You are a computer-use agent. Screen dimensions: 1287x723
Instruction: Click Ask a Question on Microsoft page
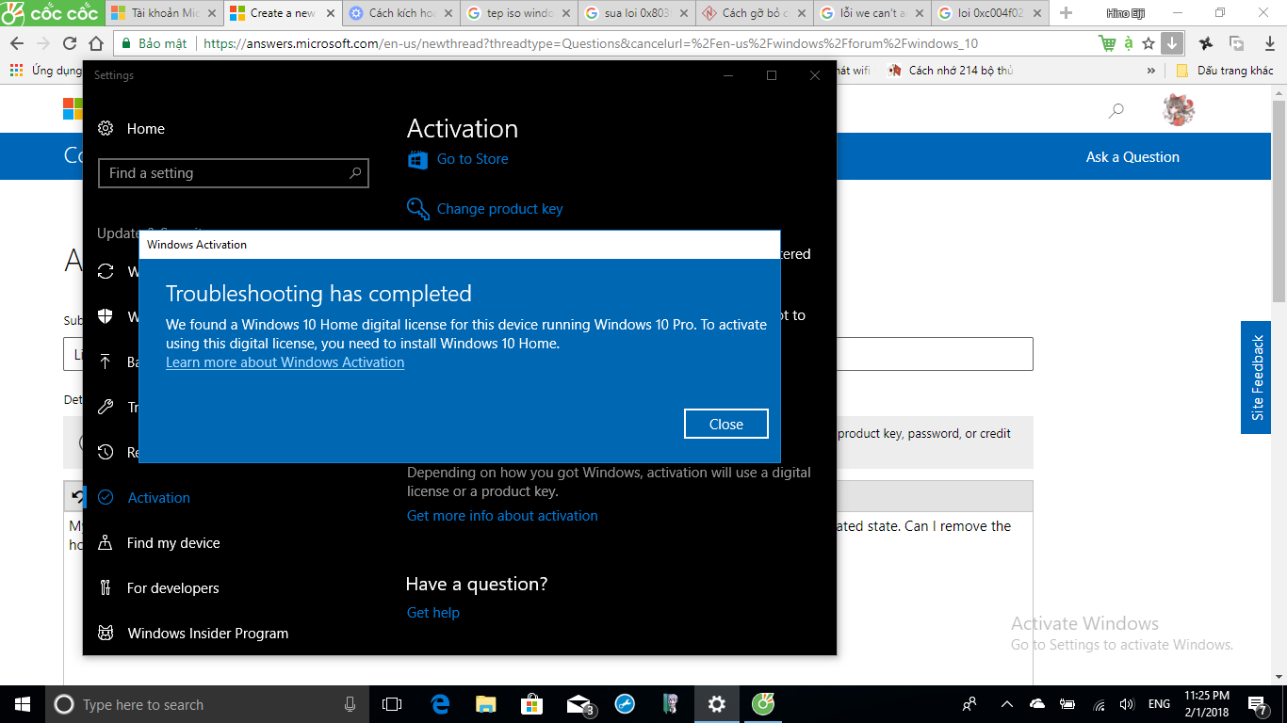point(1132,157)
